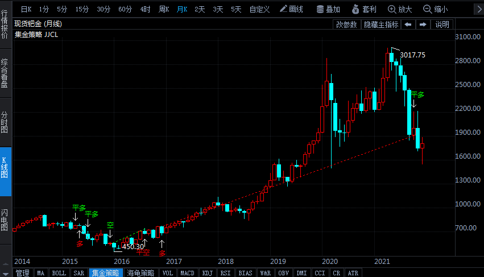Zoom in with 放大 magnifier
This screenshot has height=277, width=484.
400,9
